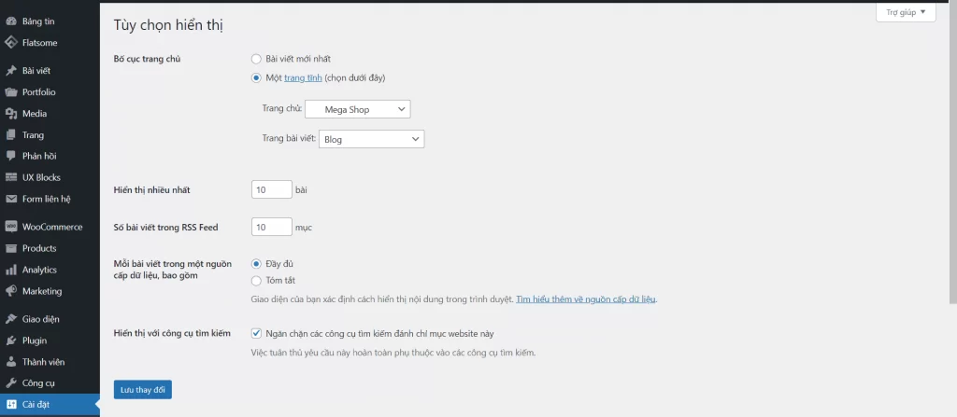The image size is (957, 417).
Task: Uncheck the search engine blocking checkbox
Action: 256,332
